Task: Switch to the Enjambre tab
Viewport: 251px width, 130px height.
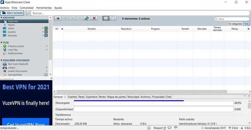Action: coord(92,97)
